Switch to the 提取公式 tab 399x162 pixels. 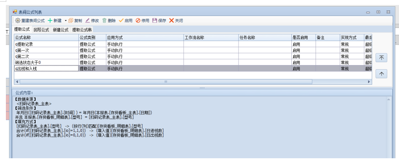click(22, 29)
